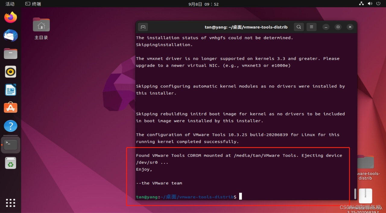Open the Trash in the dock
Screen dimensions: 386x213
[11, 163]
